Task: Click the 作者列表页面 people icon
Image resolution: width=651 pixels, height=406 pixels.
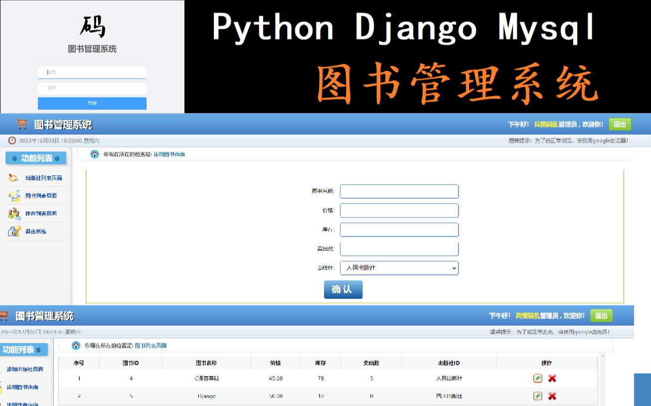Action: (14, 213)
